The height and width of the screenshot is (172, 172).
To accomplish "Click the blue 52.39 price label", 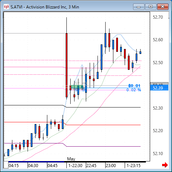I will (x=159, y=88).
